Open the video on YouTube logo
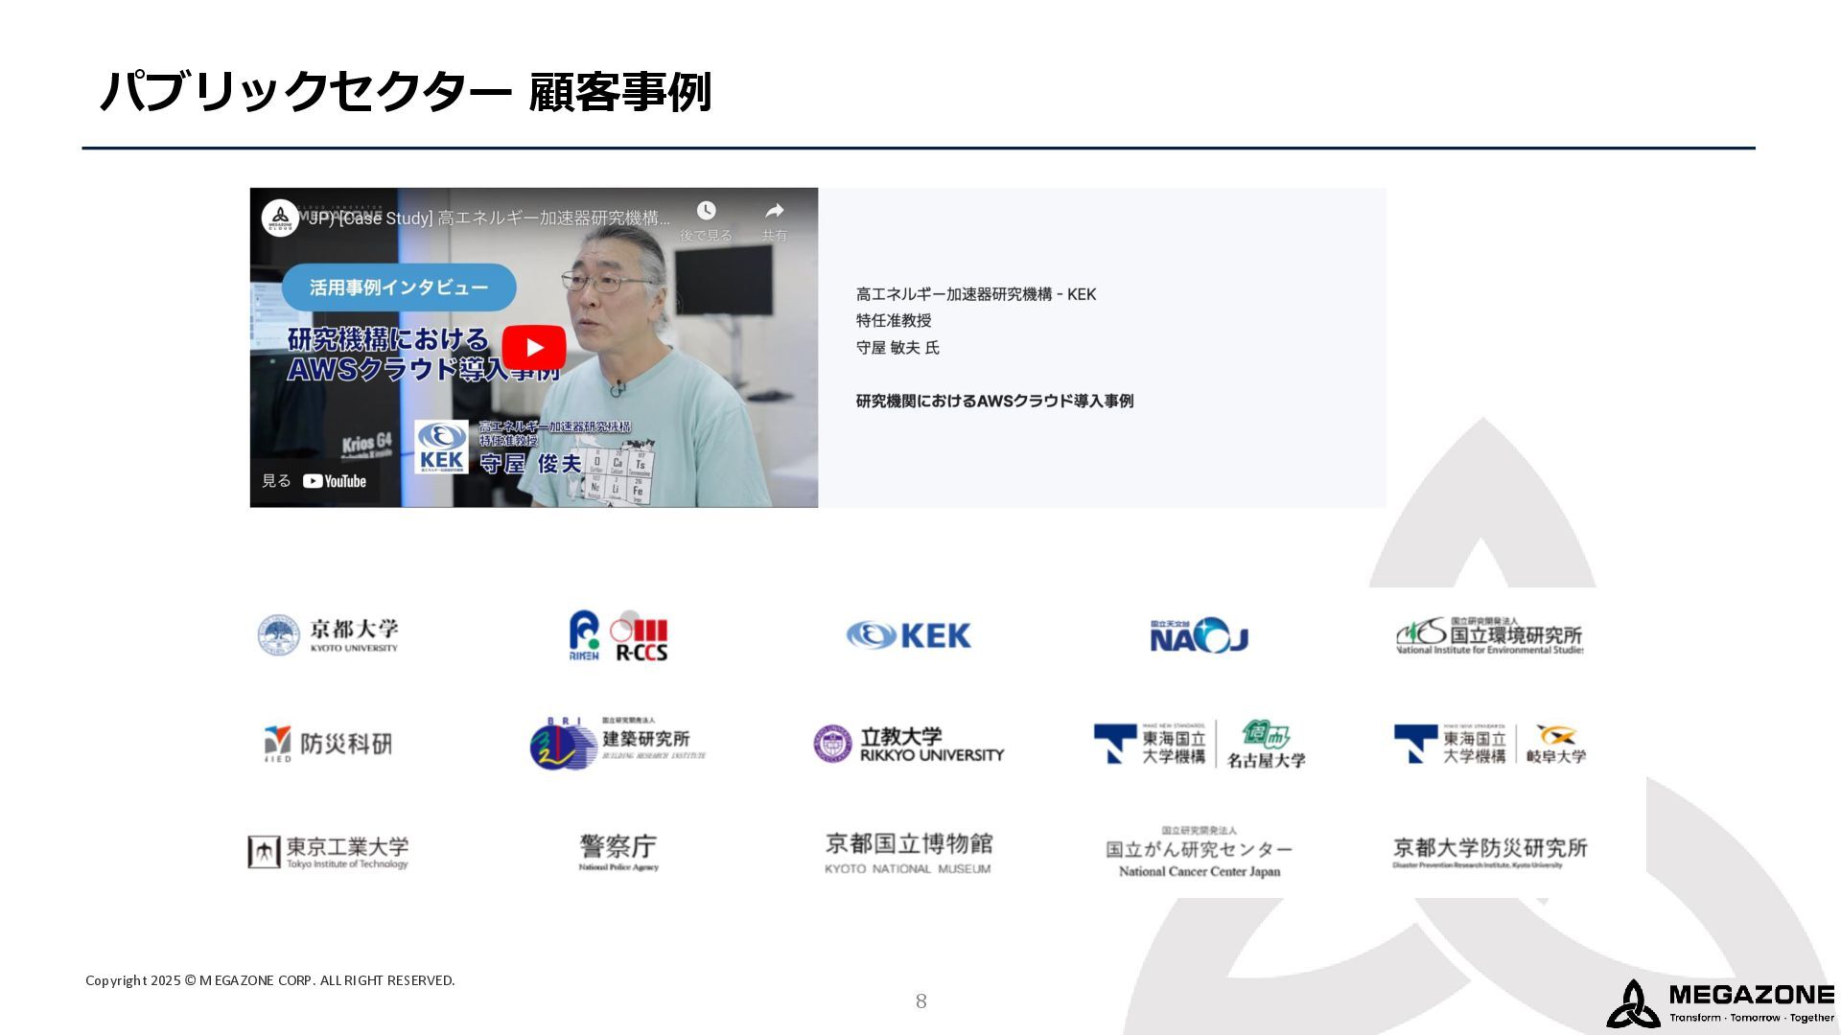Image resolution: width=1841 pixels, height=1035 pixels. tap(335, 481)
